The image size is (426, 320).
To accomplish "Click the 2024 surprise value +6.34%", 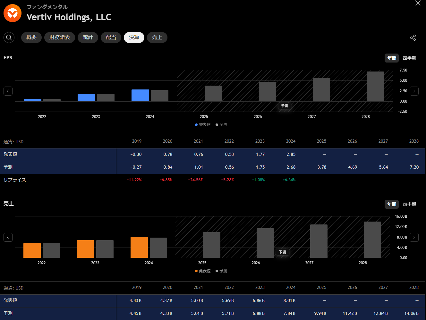I will 289,180.
